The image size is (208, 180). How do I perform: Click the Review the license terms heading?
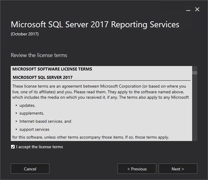39,55
